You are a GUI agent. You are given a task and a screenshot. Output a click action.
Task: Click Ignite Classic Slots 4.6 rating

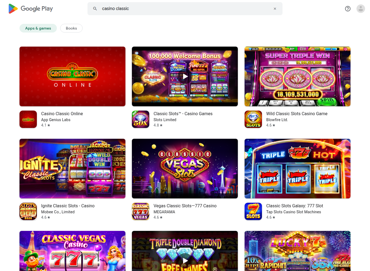click(46, 217)
